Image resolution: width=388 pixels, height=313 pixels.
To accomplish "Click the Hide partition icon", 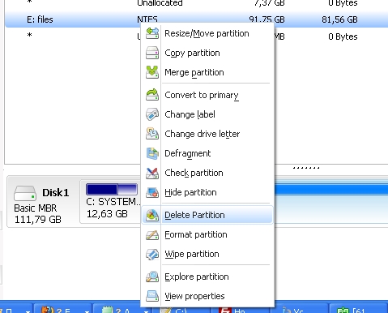I will (x=152, y=192).
